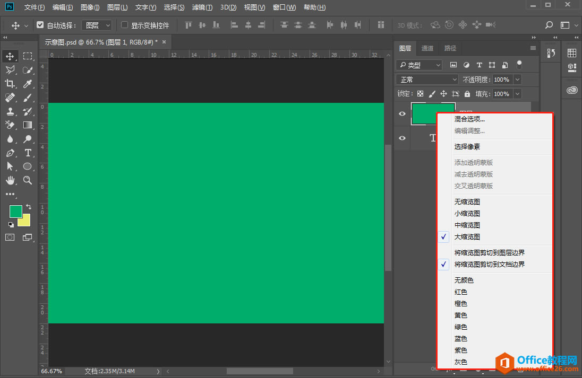The height and width of the screenshot is (378, 582).
Task: Select the Move tool
Action: pyautogui.click(x=10, y=56)
